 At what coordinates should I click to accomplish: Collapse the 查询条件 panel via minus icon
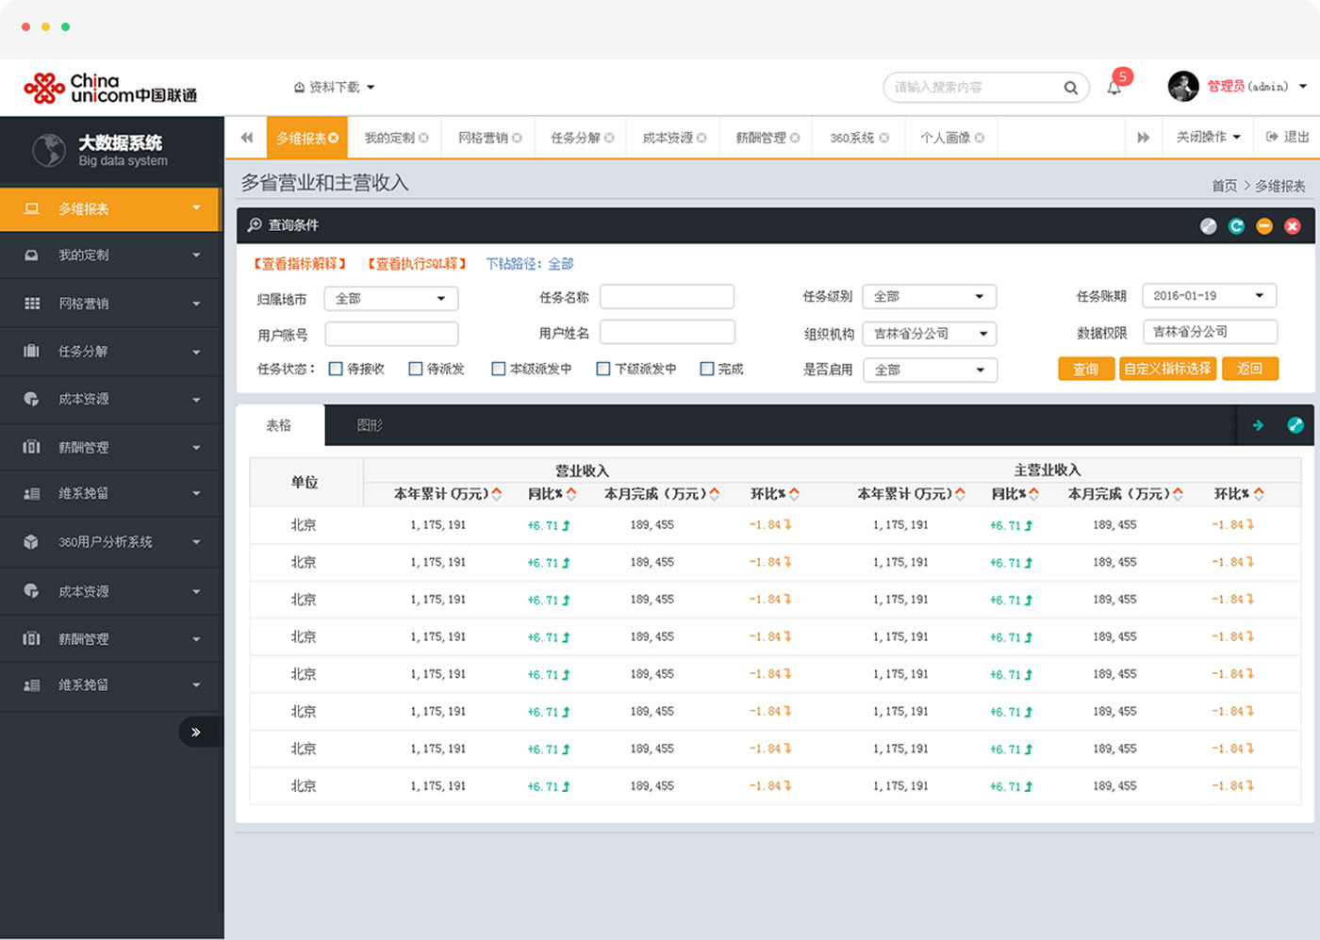[1264, 225]
